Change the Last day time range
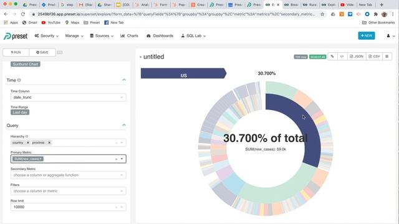Viewport: 399px width, 224px height. (x=20, y=113)
